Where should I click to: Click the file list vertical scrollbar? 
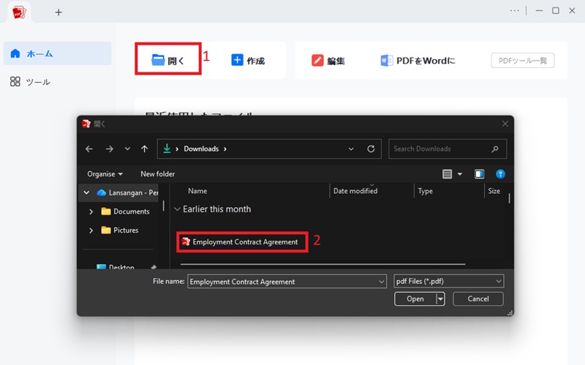click(509, 198)
